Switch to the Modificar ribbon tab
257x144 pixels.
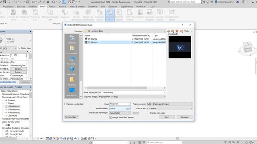(141, 6)
